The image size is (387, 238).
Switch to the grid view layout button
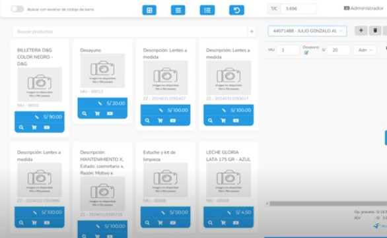coord(149,10)
